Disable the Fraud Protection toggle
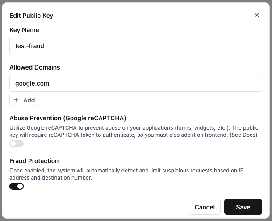 coord(17,186)
